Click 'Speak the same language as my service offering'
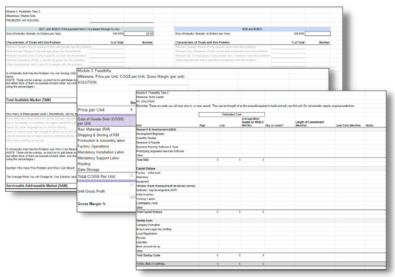Screen dimensions: 395x277 point(36,127)
